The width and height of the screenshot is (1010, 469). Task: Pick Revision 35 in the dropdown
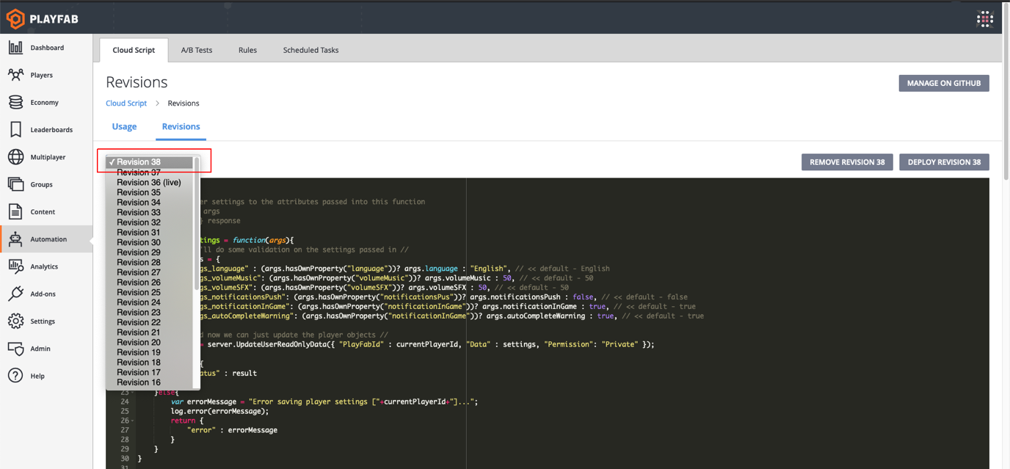pos(149,192)
